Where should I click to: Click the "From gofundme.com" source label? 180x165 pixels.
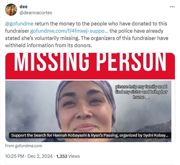point(24,146)
